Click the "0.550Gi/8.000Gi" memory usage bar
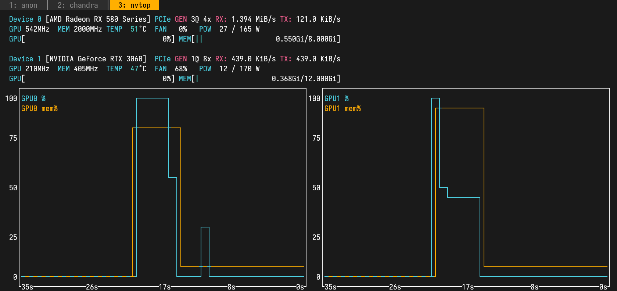The width and height of the screenshot is (617, 291). [x=260, y=39]
